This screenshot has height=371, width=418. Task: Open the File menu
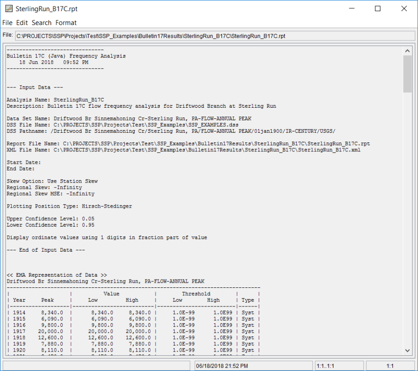coord(7,23)
